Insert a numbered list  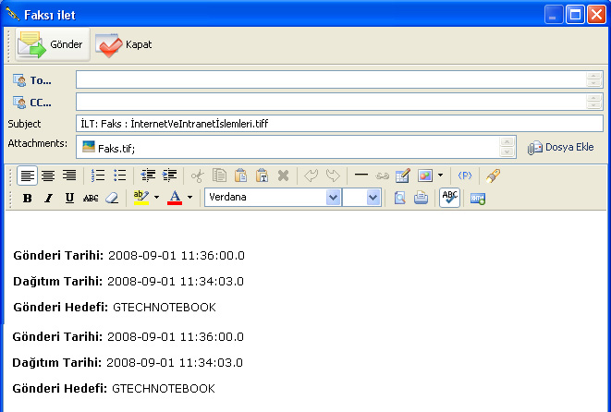[98, 176]
